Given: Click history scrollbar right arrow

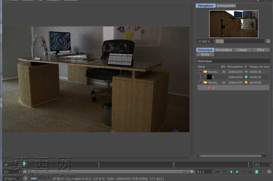Looking at the screenshot, I should point(268,156).
